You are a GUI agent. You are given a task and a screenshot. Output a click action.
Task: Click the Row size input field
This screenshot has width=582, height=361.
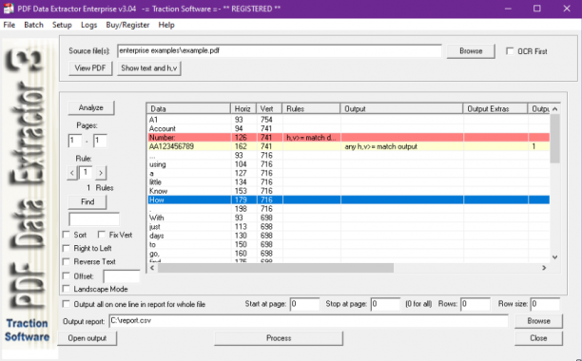point(545,304)
